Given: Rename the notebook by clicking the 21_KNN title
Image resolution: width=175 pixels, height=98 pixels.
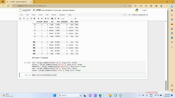Looking at the screenshot, I should tap(37, 10).
